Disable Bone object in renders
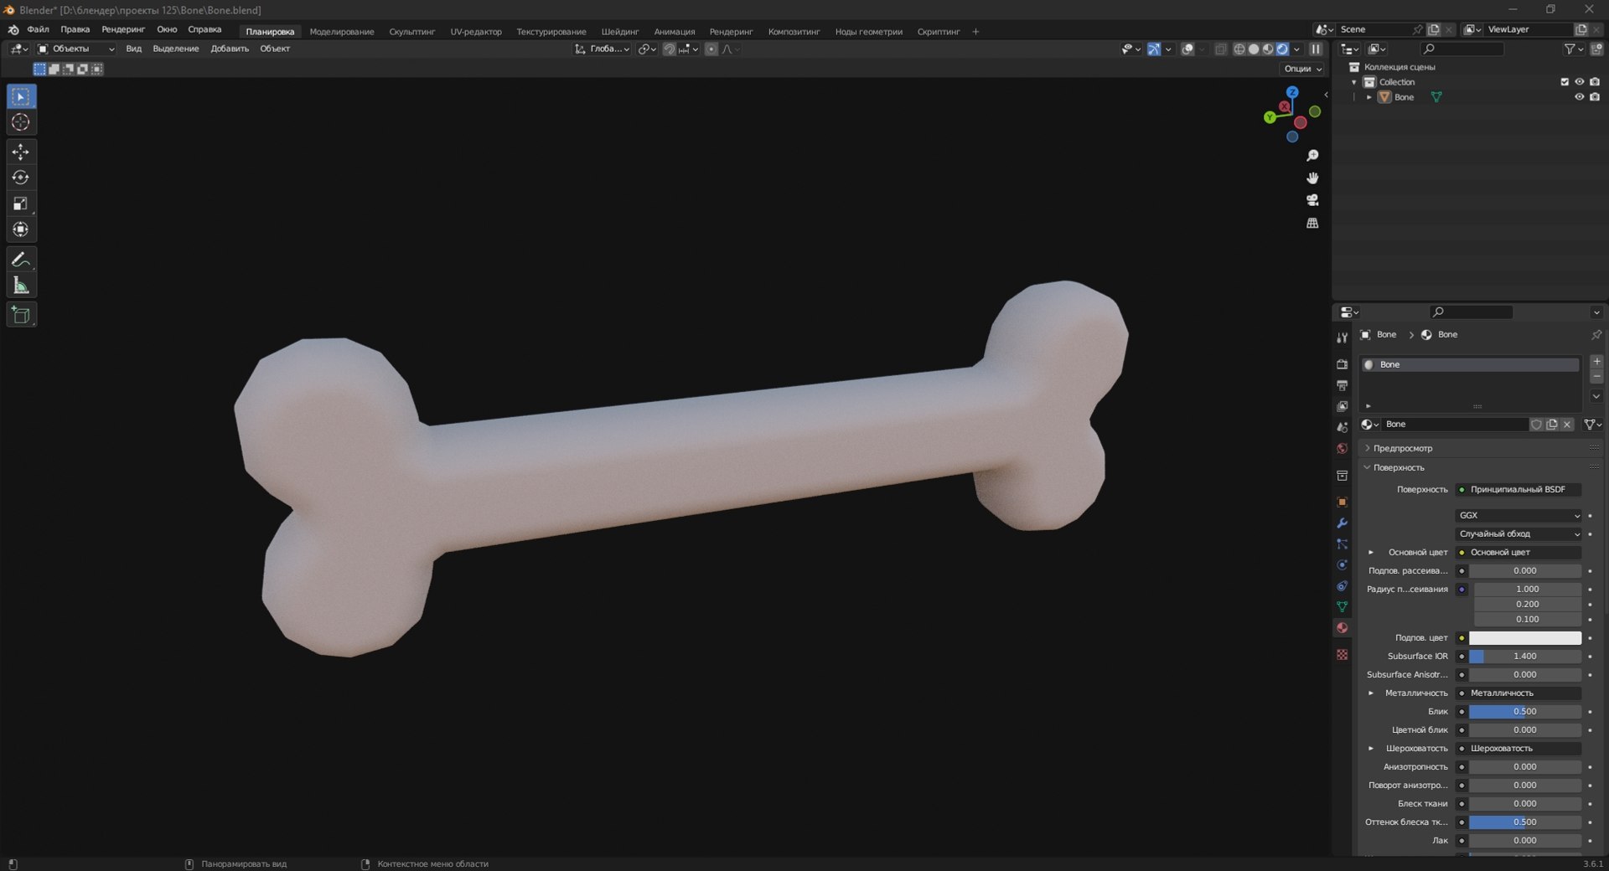This screenshot has height=871, width=1609. coord(1594,97)
